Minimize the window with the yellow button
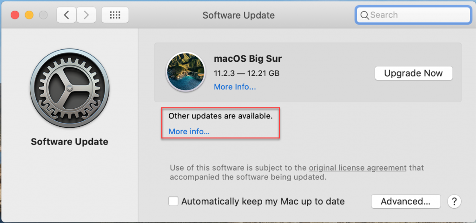This screenshot has width=476, height=223. (29, 15)
